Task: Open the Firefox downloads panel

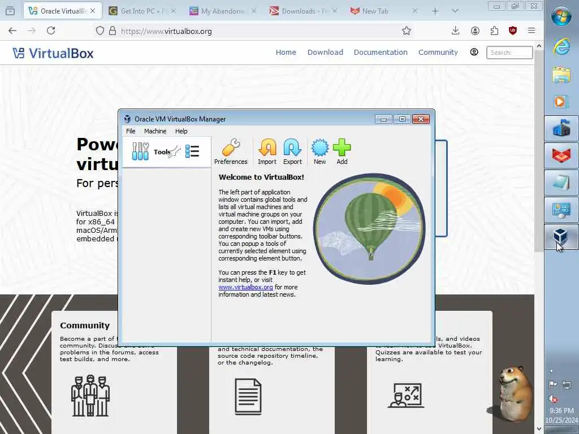Action: 455,31
